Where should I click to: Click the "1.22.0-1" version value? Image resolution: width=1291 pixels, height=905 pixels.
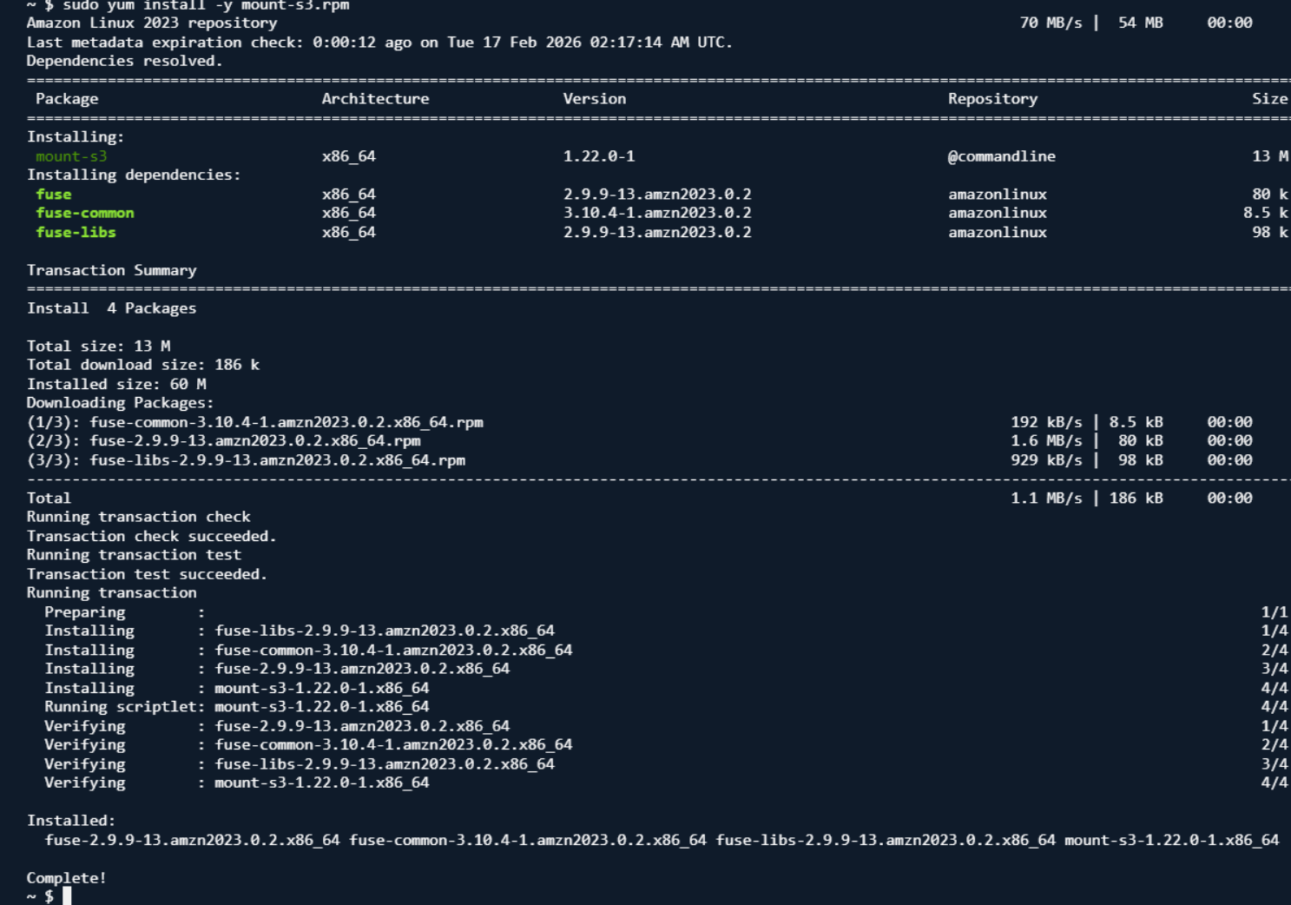pyautogui.click(x=599, y=156)
